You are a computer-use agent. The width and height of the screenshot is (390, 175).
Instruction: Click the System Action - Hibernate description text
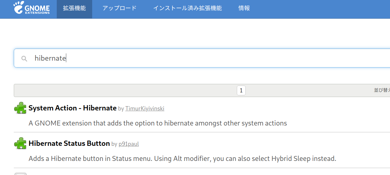click(157, 123)
